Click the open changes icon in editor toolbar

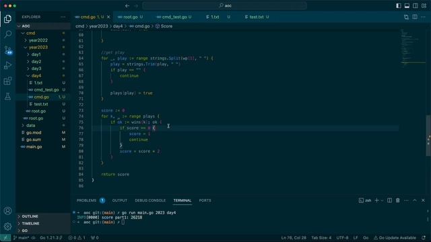[x=406, y=17]
